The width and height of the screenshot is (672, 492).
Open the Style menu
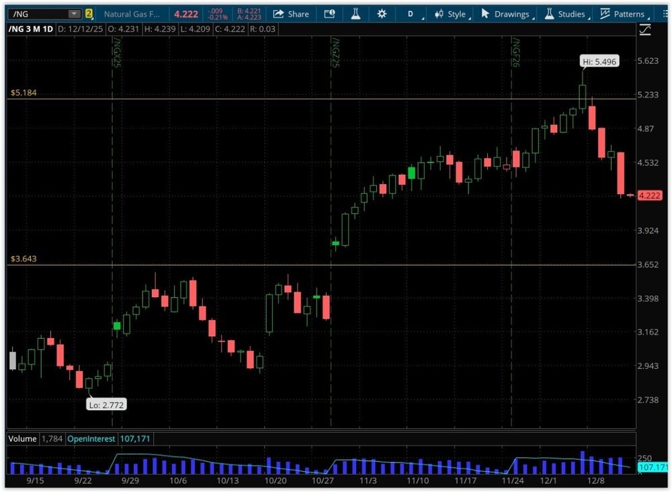pyautogui.click(x=450, y=13)
